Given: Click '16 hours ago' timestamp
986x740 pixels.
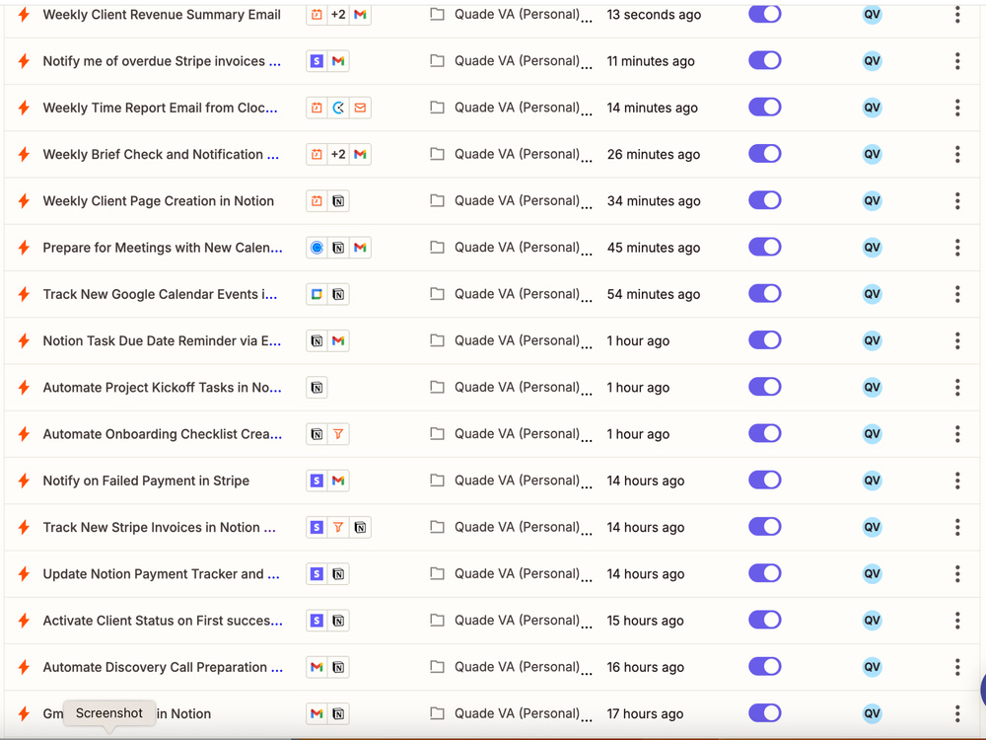Looking at the screenshot, I should [645, 667].
